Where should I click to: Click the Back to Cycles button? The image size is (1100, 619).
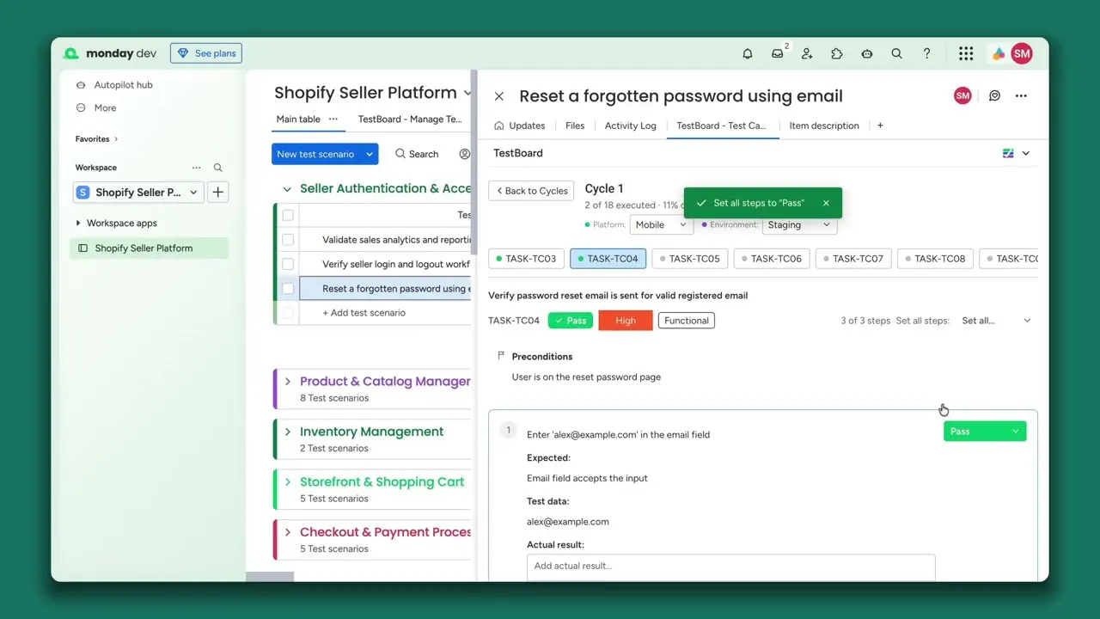531,191
